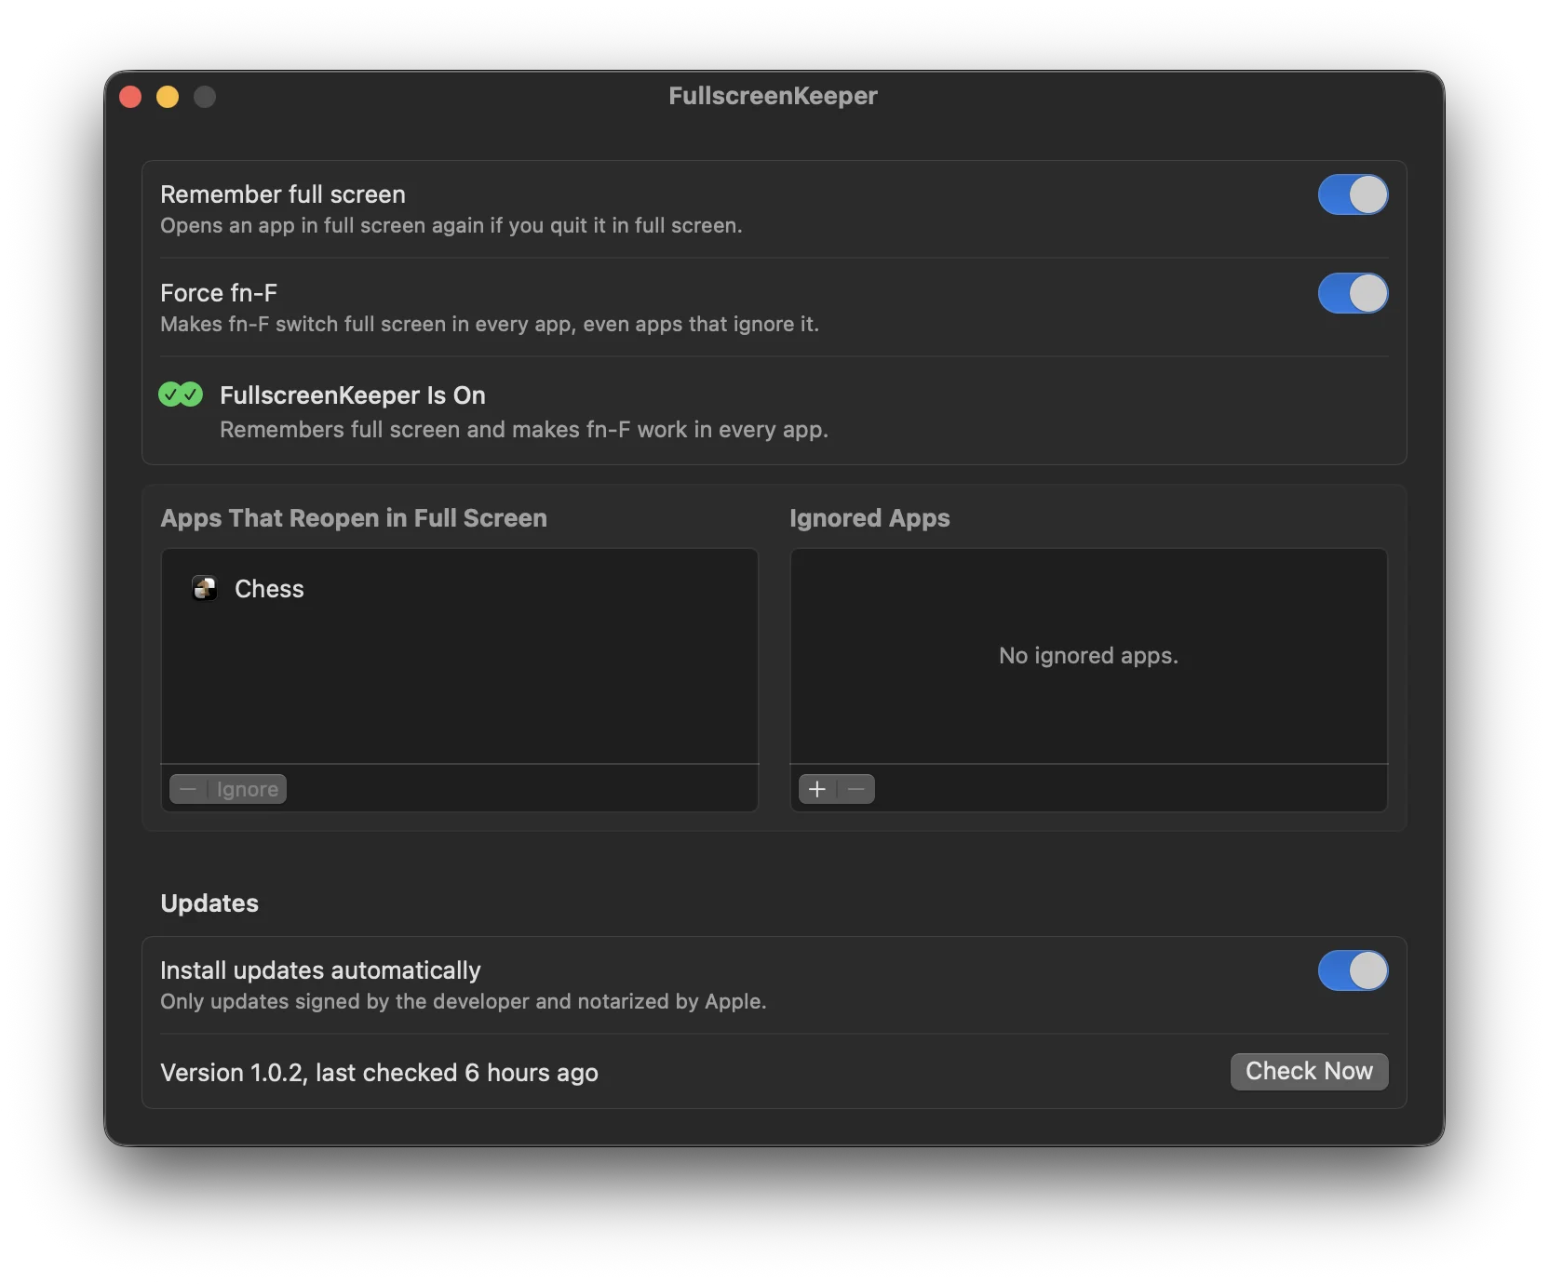The image size is (1549, 1284).
Task: Click the Apps That Reopen in Full Screen heading
Action: coord(354,518)
